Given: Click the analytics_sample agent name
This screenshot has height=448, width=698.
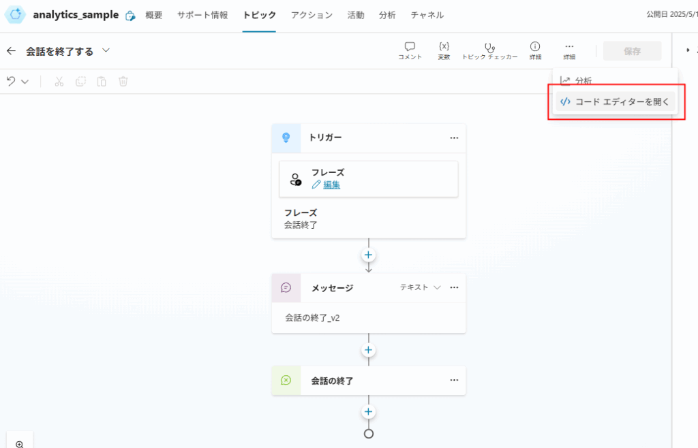Looking at the screenshot, I should (76, 15).
